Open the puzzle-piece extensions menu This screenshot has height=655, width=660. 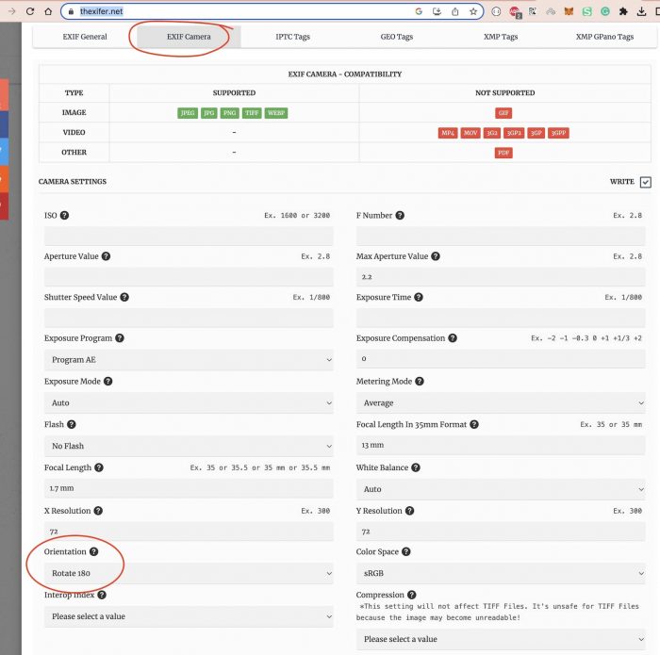pyautogui.click(x=623, y=11)
